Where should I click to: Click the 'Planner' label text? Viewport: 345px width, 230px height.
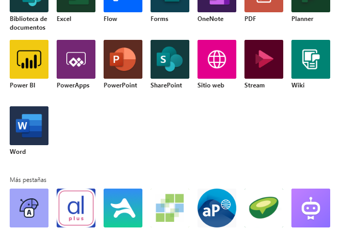click(x=302, y=19)
